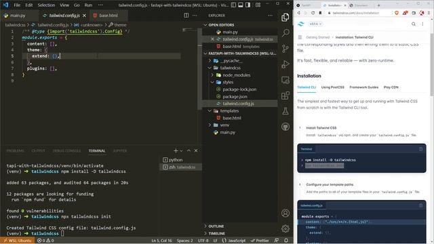This screenshot has width=434, height=244.
Task: Go to line via Ln 5, Col 16
Action: [161, 241]
